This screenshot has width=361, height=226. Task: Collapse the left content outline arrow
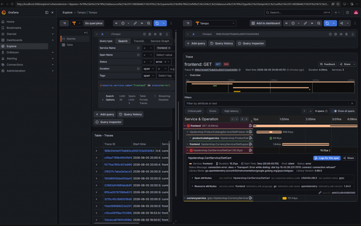point(86,33)
